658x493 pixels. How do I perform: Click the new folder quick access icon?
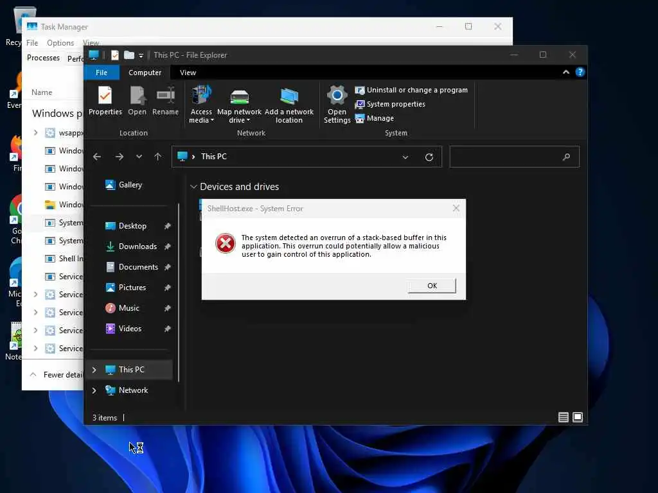pos(129,55)
